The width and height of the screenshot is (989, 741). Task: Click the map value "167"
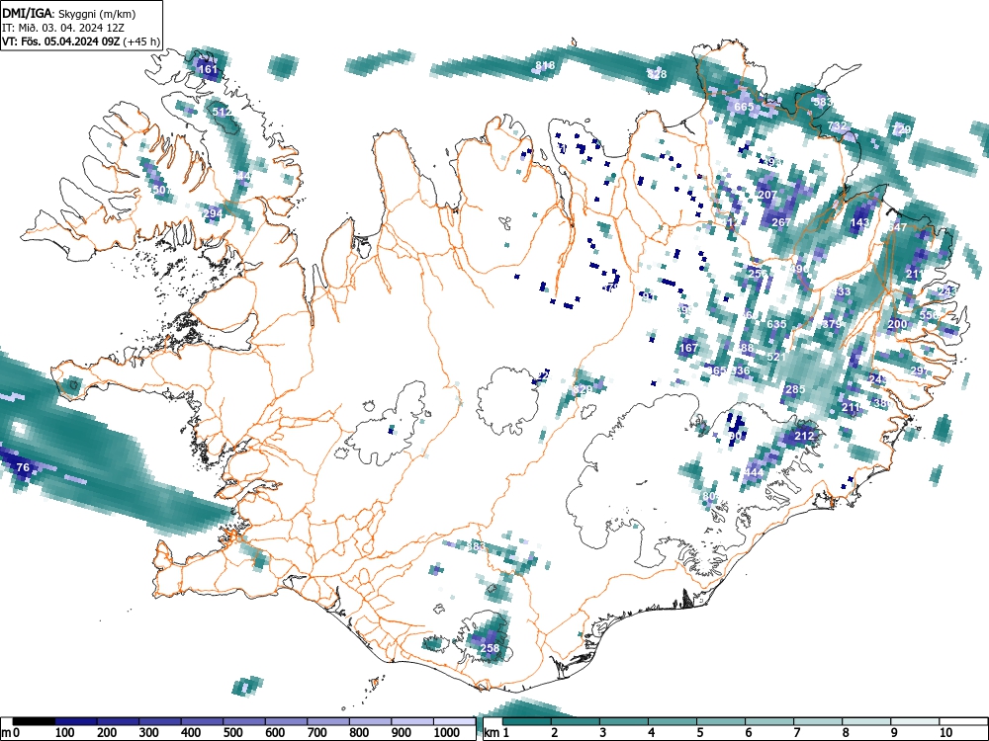click(688, 348)
